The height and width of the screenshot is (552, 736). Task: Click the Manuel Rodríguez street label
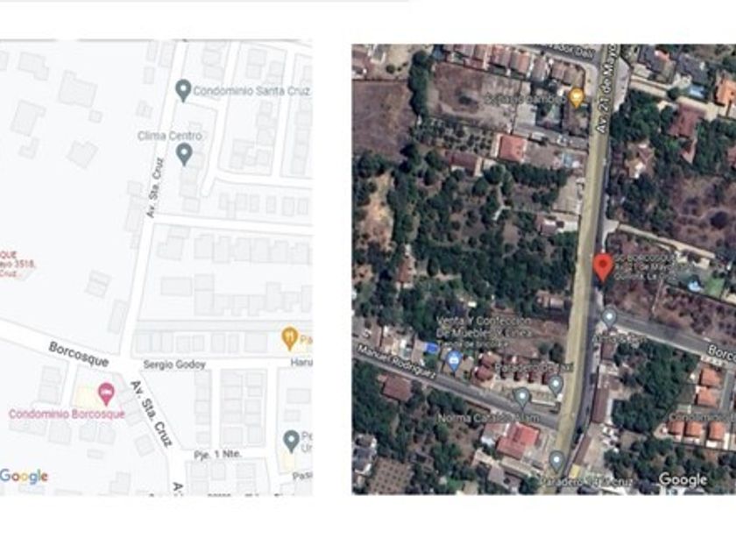click(398, 363)
